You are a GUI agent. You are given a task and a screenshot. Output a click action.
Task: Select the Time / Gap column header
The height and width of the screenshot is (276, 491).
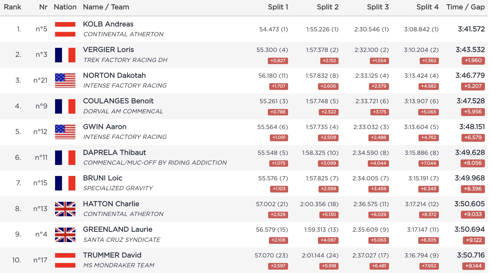(465, 7)
